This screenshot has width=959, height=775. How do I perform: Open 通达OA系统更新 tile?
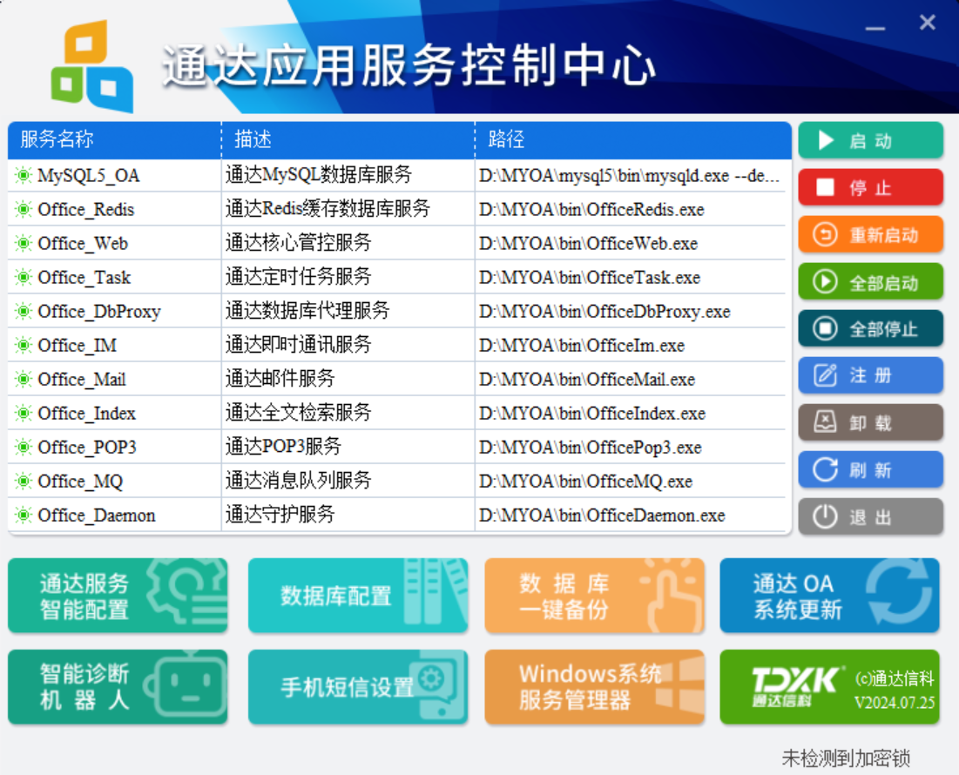click(x=829, y=596)
